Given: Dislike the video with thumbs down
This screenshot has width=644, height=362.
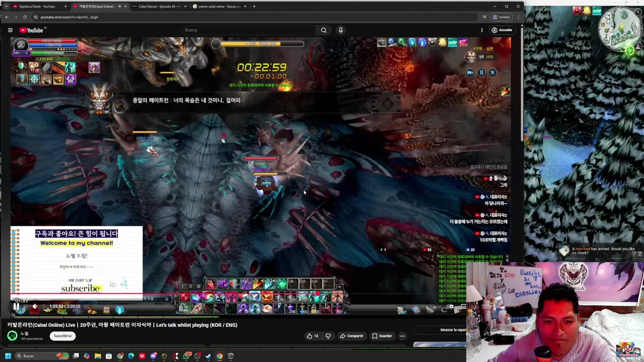Looking at the screenshot, I should (x=328, y=336).
